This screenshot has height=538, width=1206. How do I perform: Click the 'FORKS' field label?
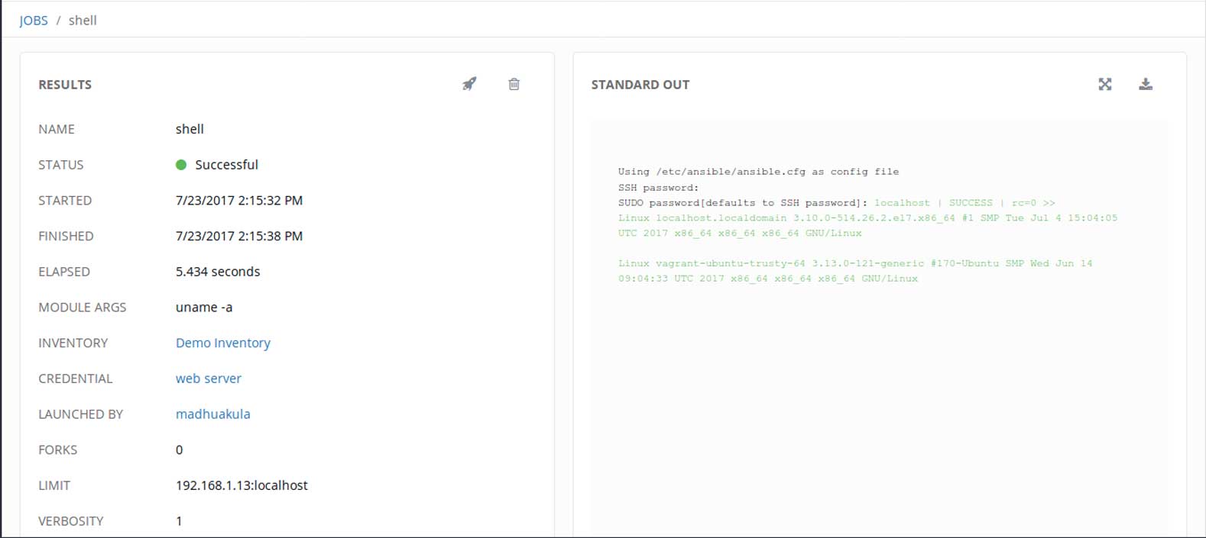click(x=58, y=450)
